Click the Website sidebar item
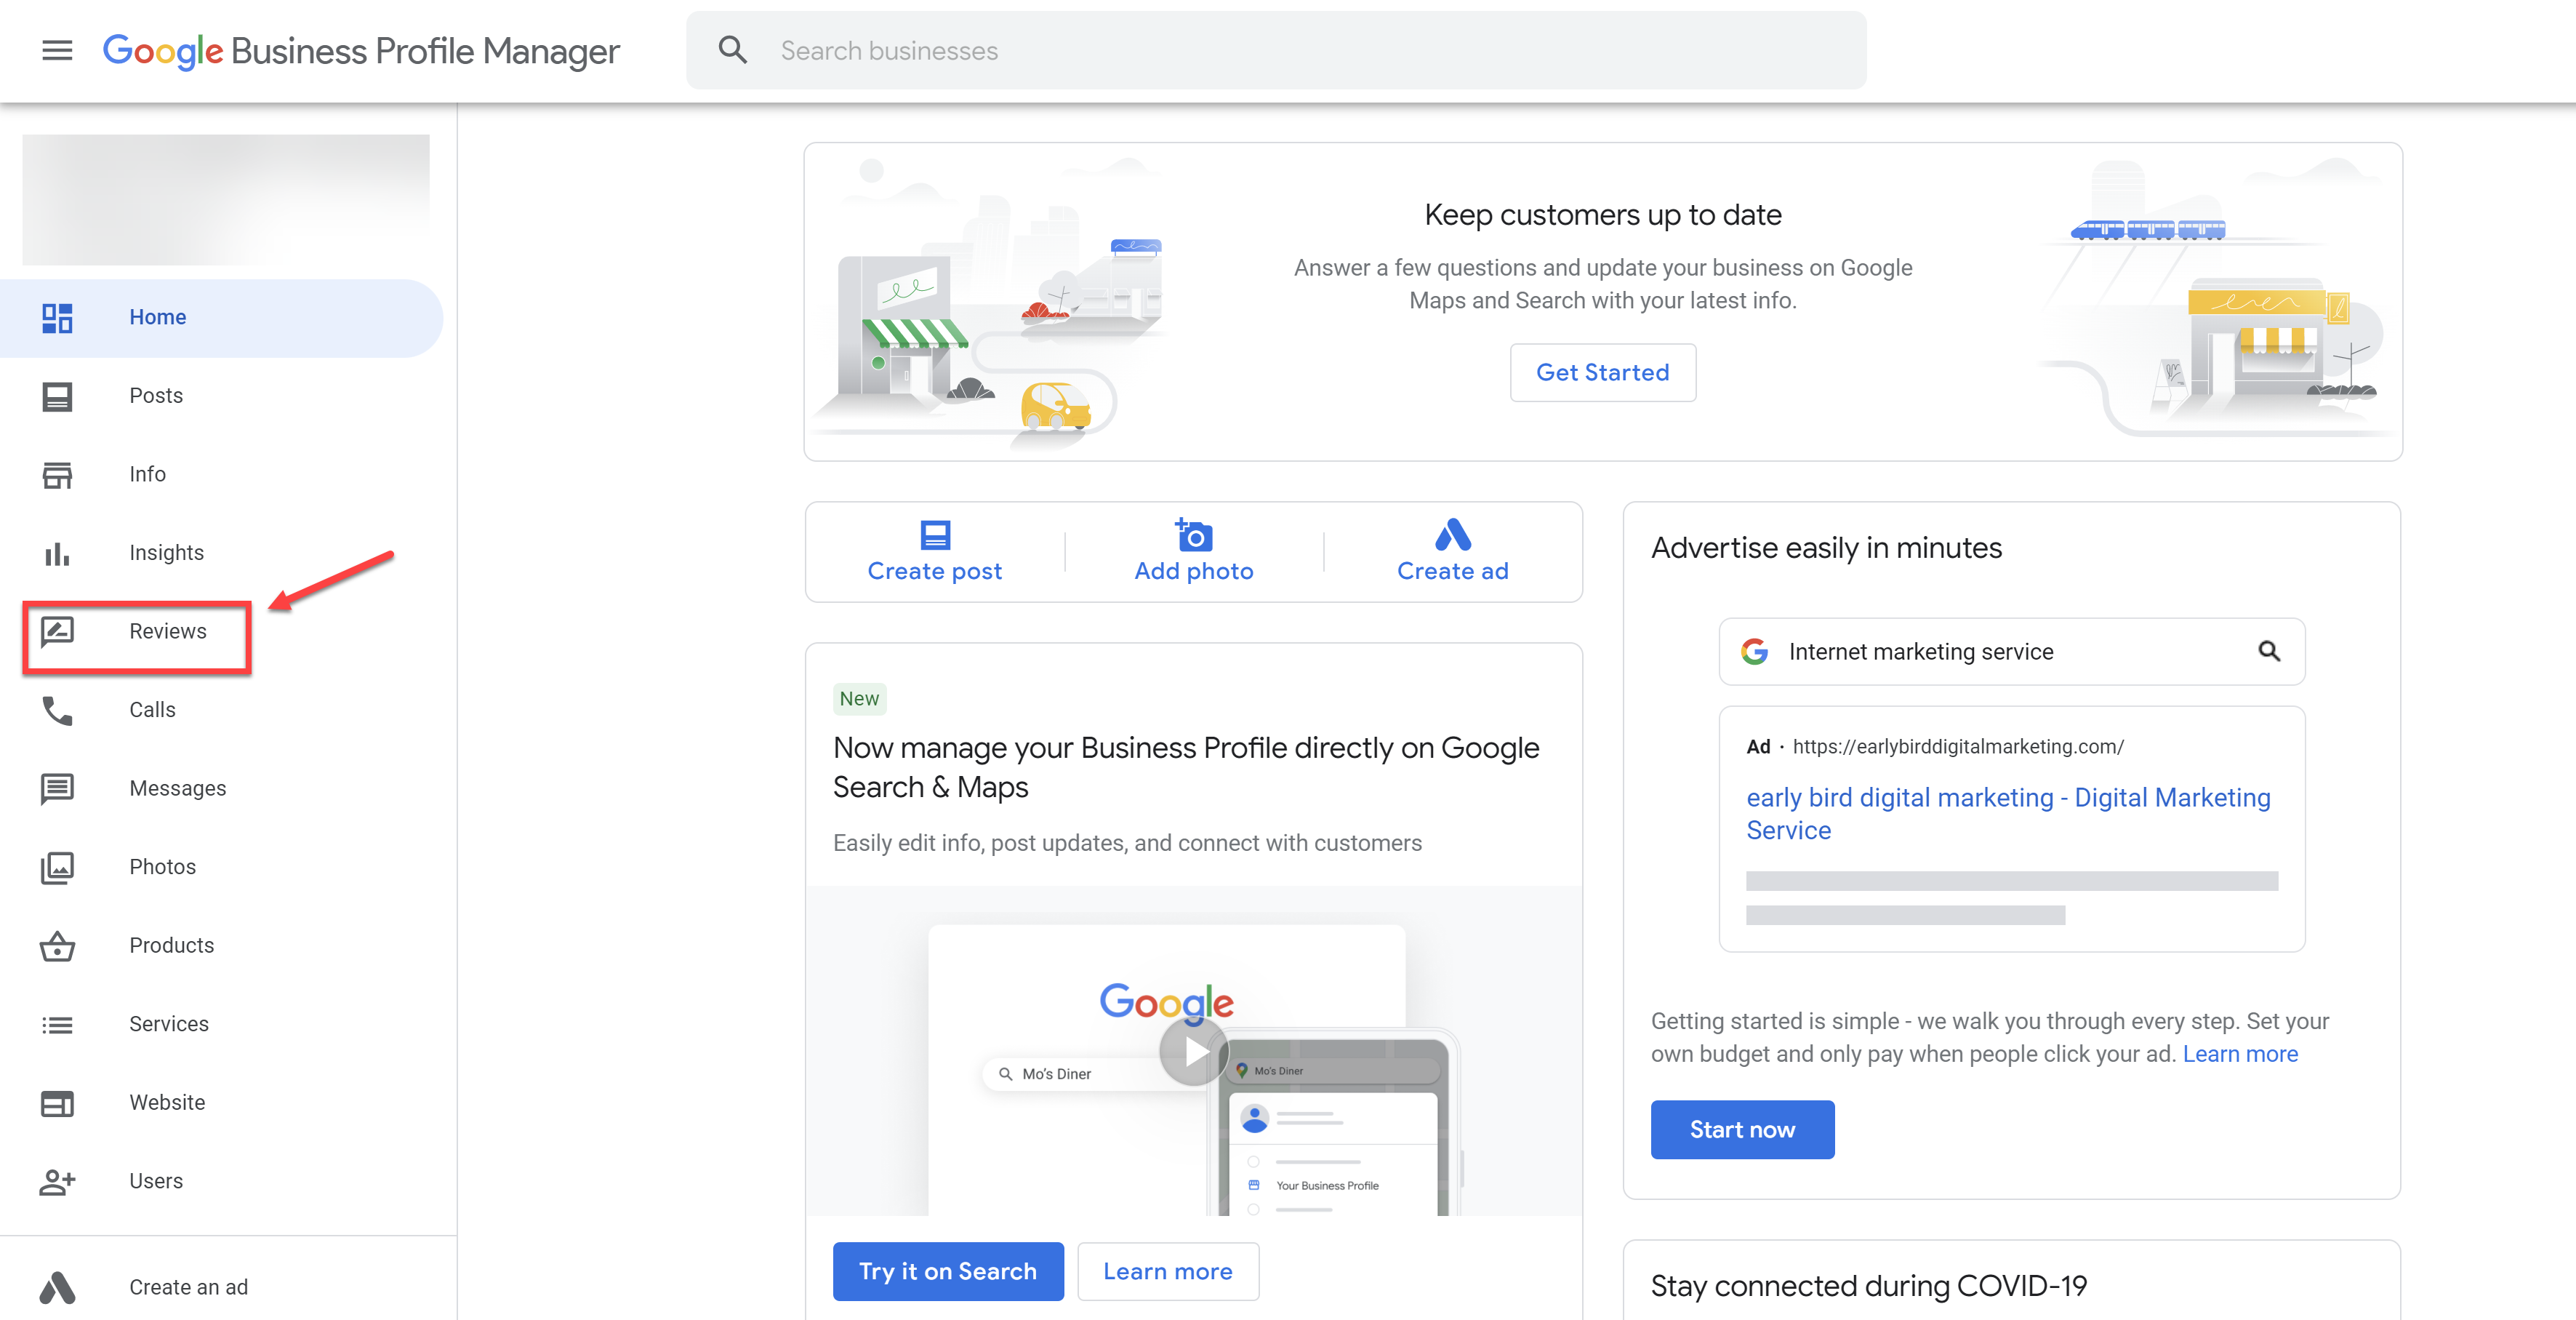The width and height of the screenshot is (2576, 1320). click(166, 1101)
